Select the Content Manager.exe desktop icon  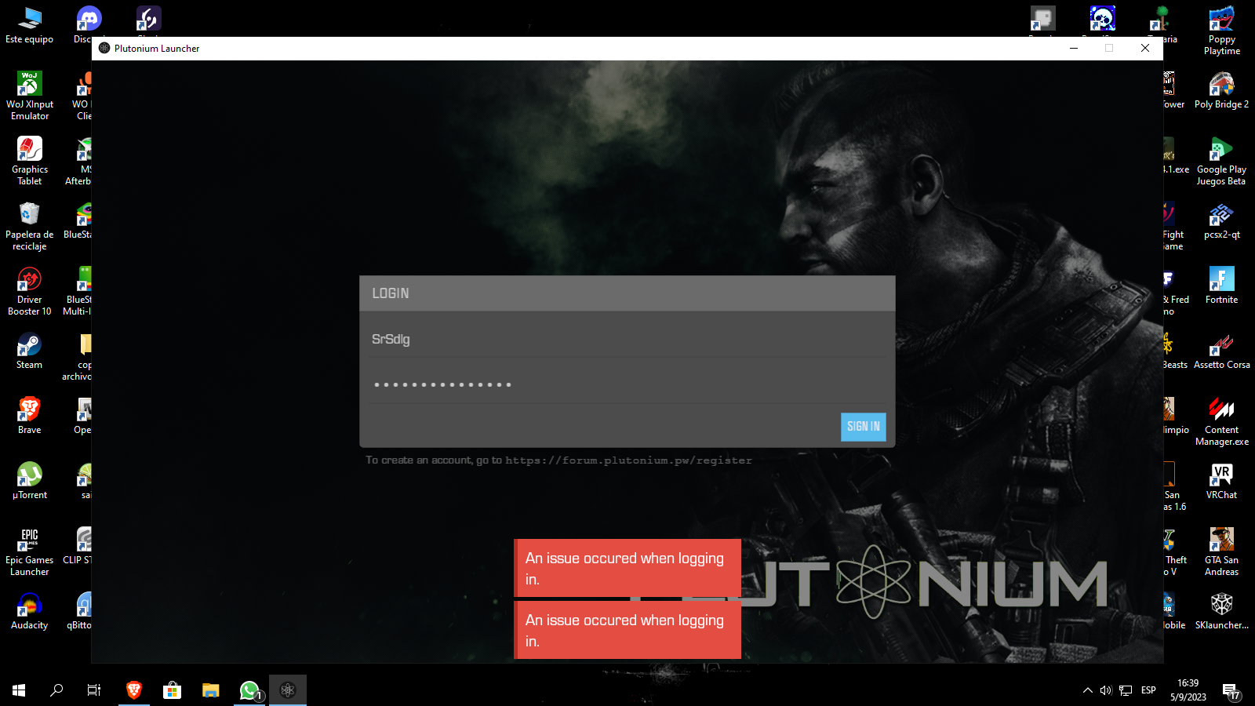[1222, 421]
